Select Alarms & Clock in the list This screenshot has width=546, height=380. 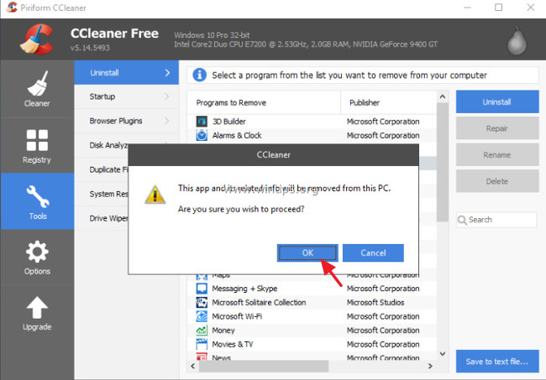tap(312, 135)
